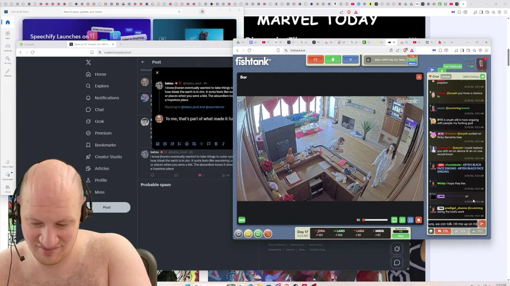Viewport: 510px width, 286px height.
Task: Click reply icon under batsu post
Action: pos(152,175)
